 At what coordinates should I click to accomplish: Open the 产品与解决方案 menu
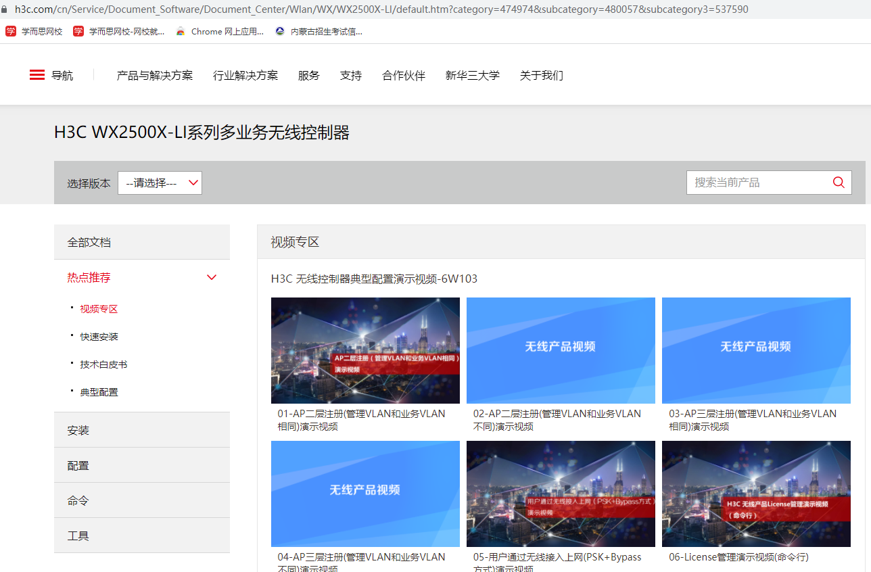coord(155,76)
